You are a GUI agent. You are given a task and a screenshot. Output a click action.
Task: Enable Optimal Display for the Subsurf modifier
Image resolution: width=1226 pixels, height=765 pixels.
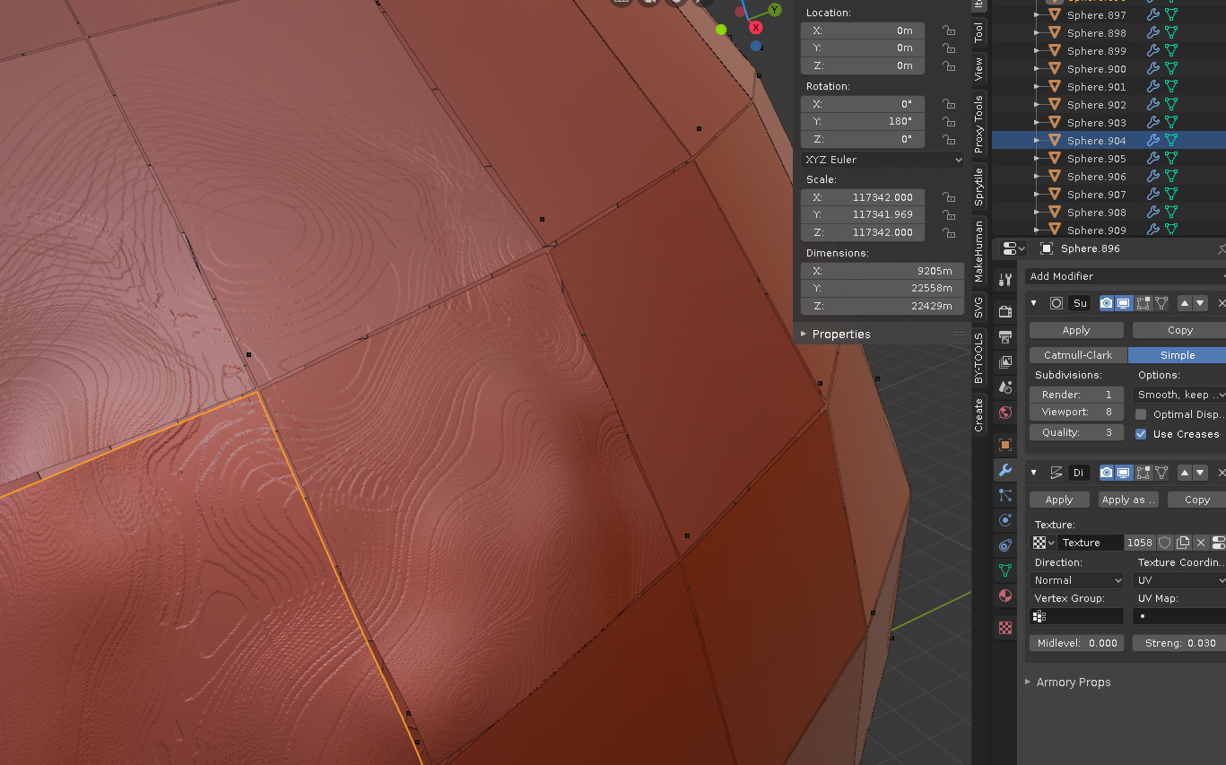(x=1141, y=413)
